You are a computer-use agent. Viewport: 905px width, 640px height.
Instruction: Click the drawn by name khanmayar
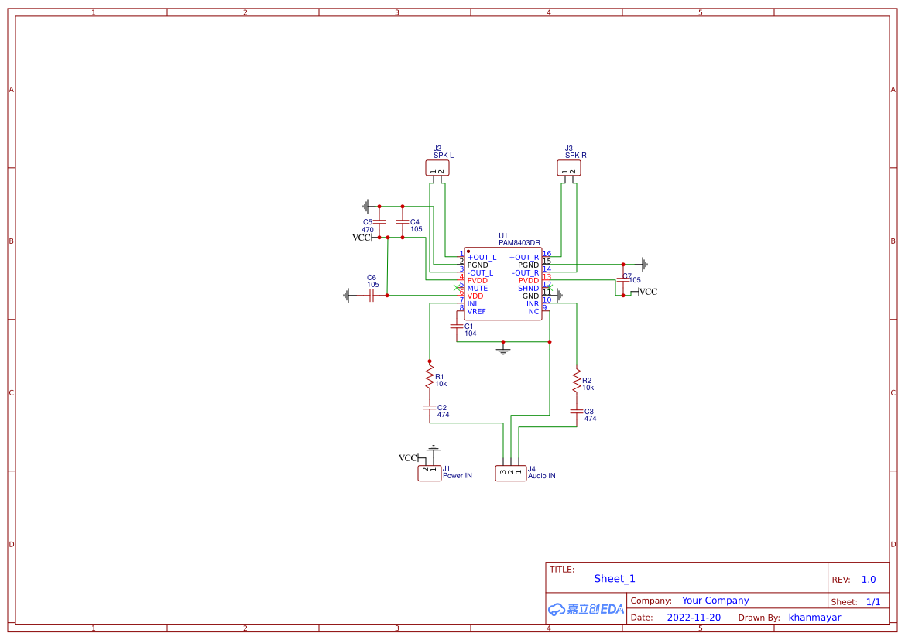[x=814, y=617]
